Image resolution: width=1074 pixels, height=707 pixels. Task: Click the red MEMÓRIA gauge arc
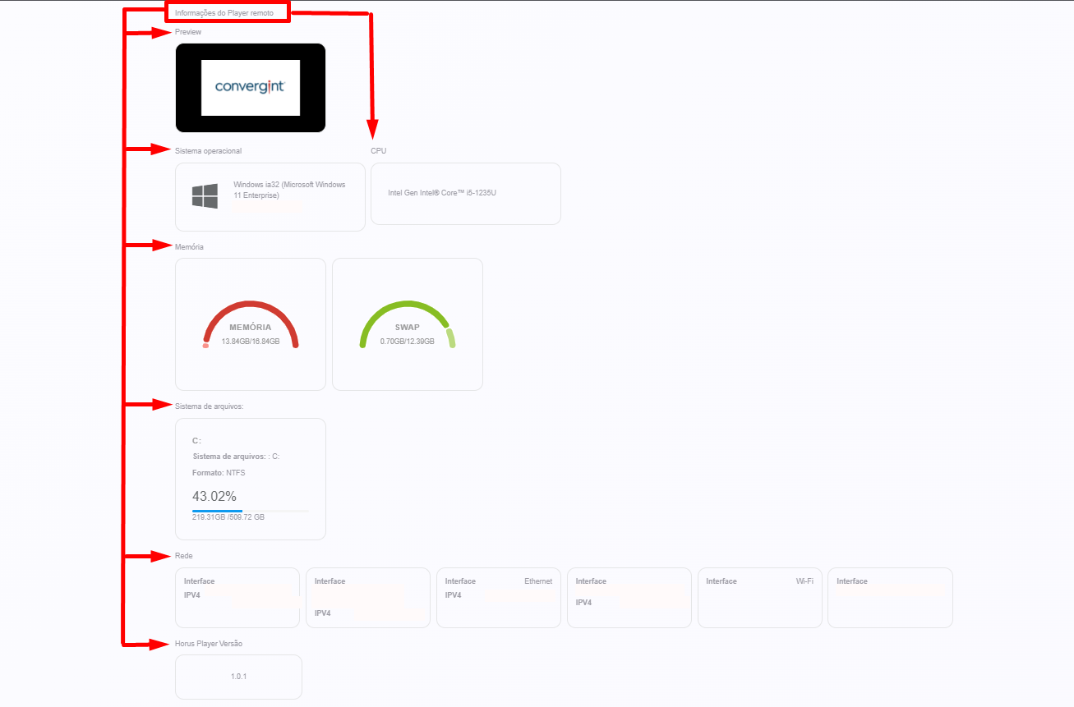(251, 307)
